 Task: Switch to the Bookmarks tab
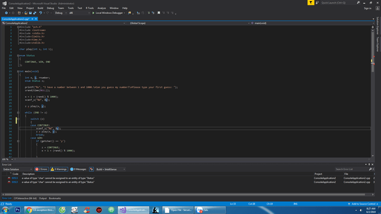(x=55, y=198)
